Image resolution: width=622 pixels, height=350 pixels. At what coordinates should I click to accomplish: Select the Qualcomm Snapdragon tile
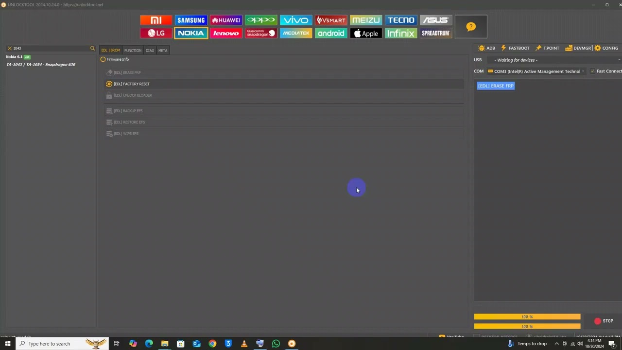pyautogui.click(x=261, y=33)
